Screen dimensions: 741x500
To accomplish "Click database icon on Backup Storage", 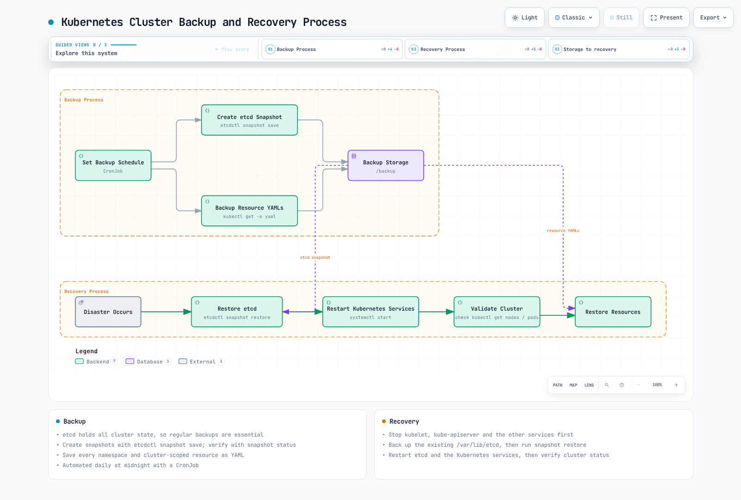I will coord(354,156).
